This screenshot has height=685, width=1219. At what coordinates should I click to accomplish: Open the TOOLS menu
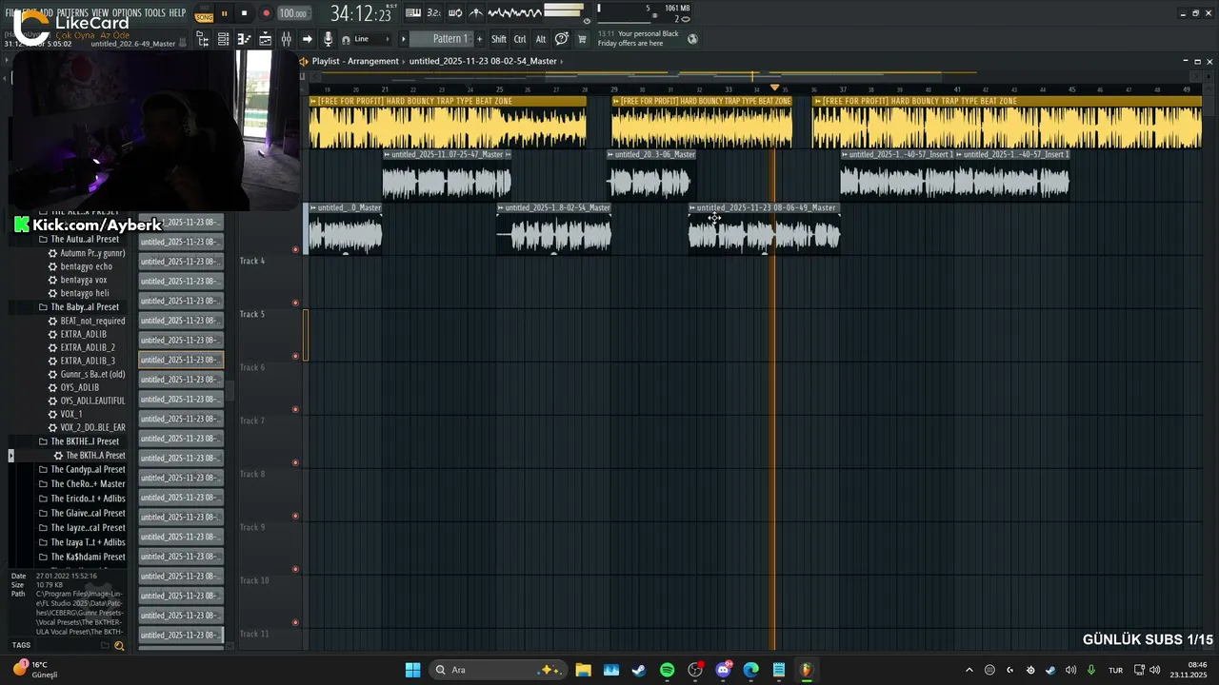click(x=154, y=13)
